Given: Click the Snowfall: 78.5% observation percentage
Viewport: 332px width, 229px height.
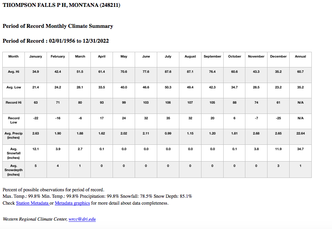Looking at the screenshot, I should coord(136,196).
